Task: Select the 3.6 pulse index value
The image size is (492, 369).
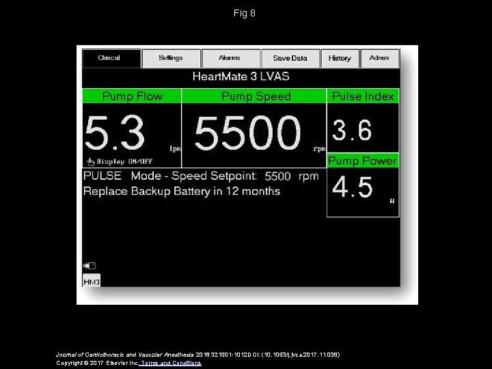Action: pyautogui.click(x=352, y=130)
